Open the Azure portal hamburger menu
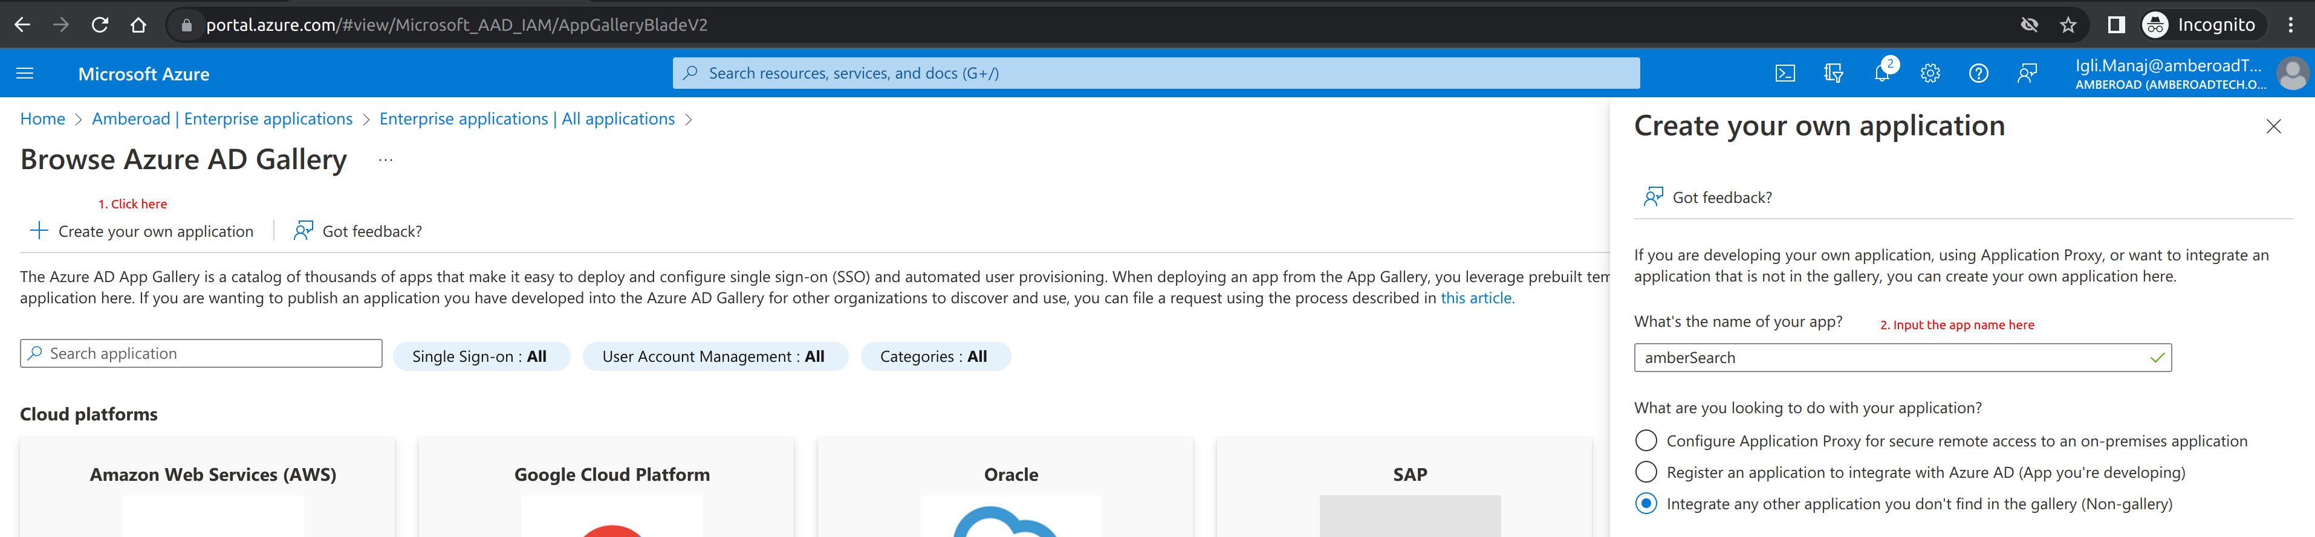This screenshot has width=2315, height=537. point(25,74)
